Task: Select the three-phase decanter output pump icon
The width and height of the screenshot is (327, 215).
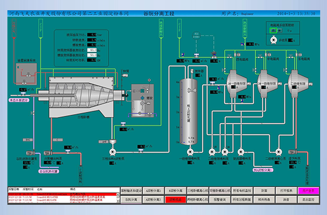Action: 113,152
